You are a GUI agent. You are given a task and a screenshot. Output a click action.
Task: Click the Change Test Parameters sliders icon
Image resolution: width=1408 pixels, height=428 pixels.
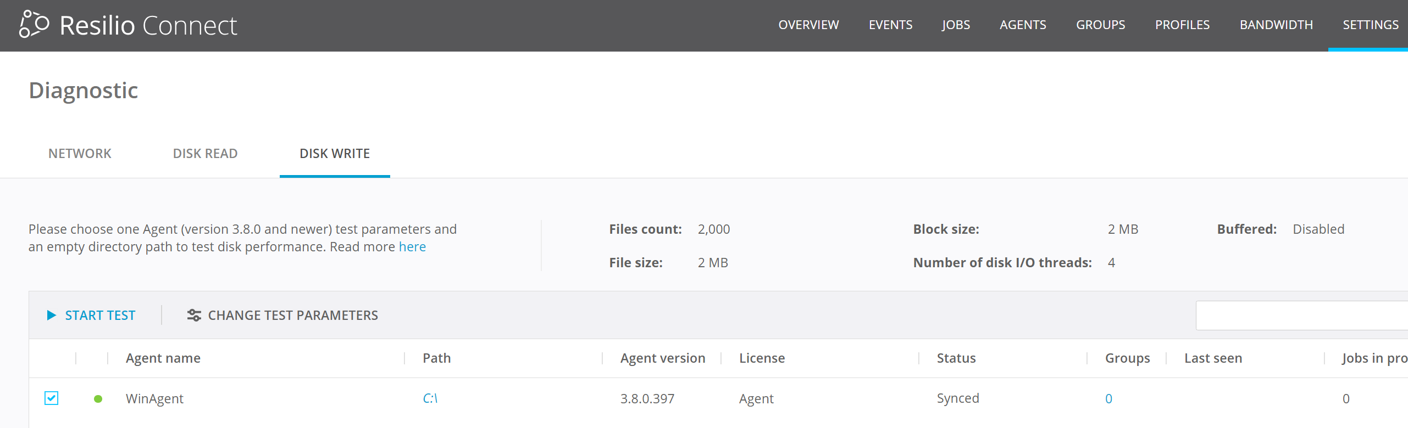pyautogui.click(x=194, y=315)
